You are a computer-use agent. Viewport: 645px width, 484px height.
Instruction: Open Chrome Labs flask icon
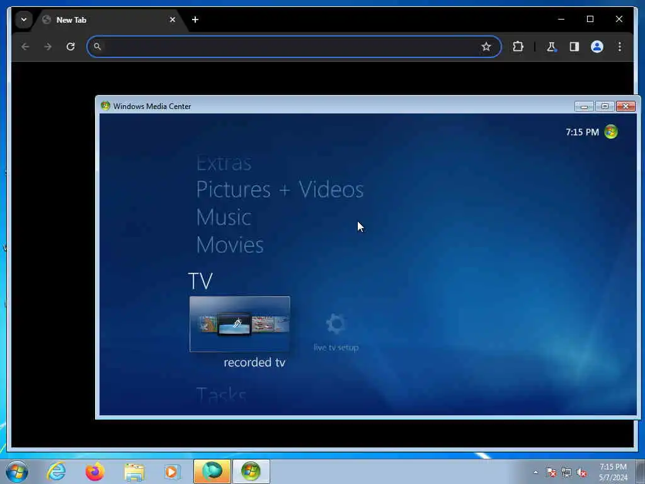551,47
